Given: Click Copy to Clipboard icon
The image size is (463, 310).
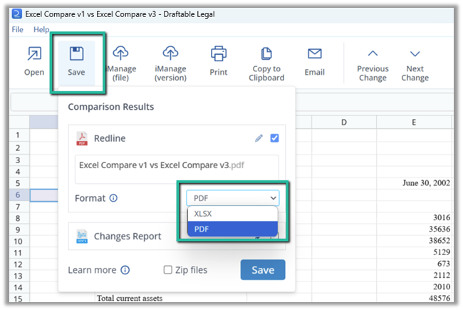Looking at the screenshot, I should pos(266,53).
